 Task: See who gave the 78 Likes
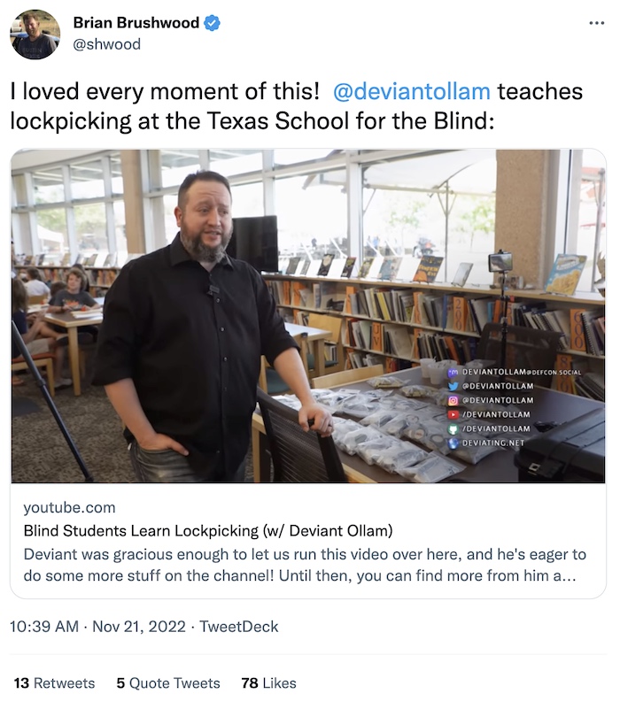tap(270, 683)
